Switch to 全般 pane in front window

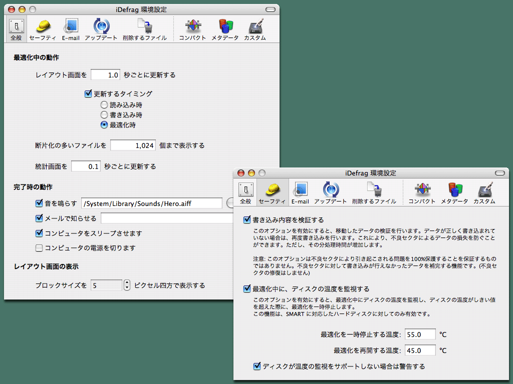(245, 193)
